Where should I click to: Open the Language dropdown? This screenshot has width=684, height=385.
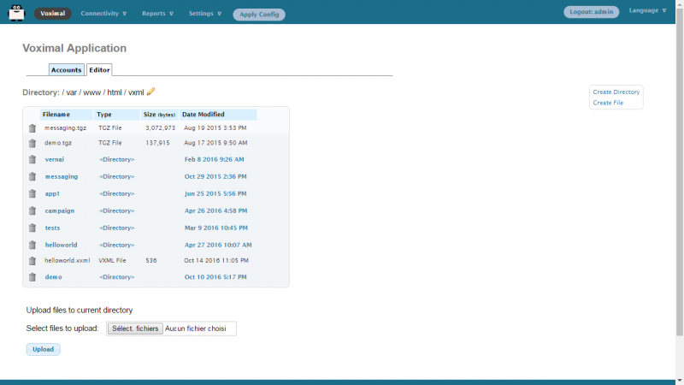click(x=647, y=10)
